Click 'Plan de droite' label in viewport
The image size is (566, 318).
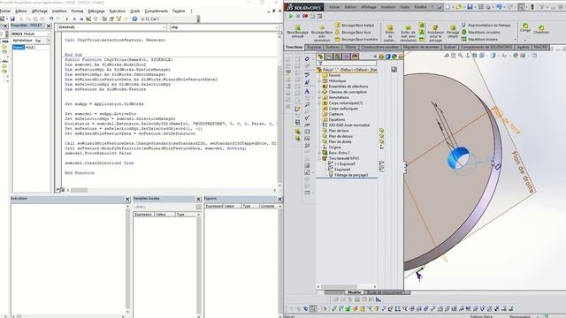pyautogui.click(x=523, y=172)
